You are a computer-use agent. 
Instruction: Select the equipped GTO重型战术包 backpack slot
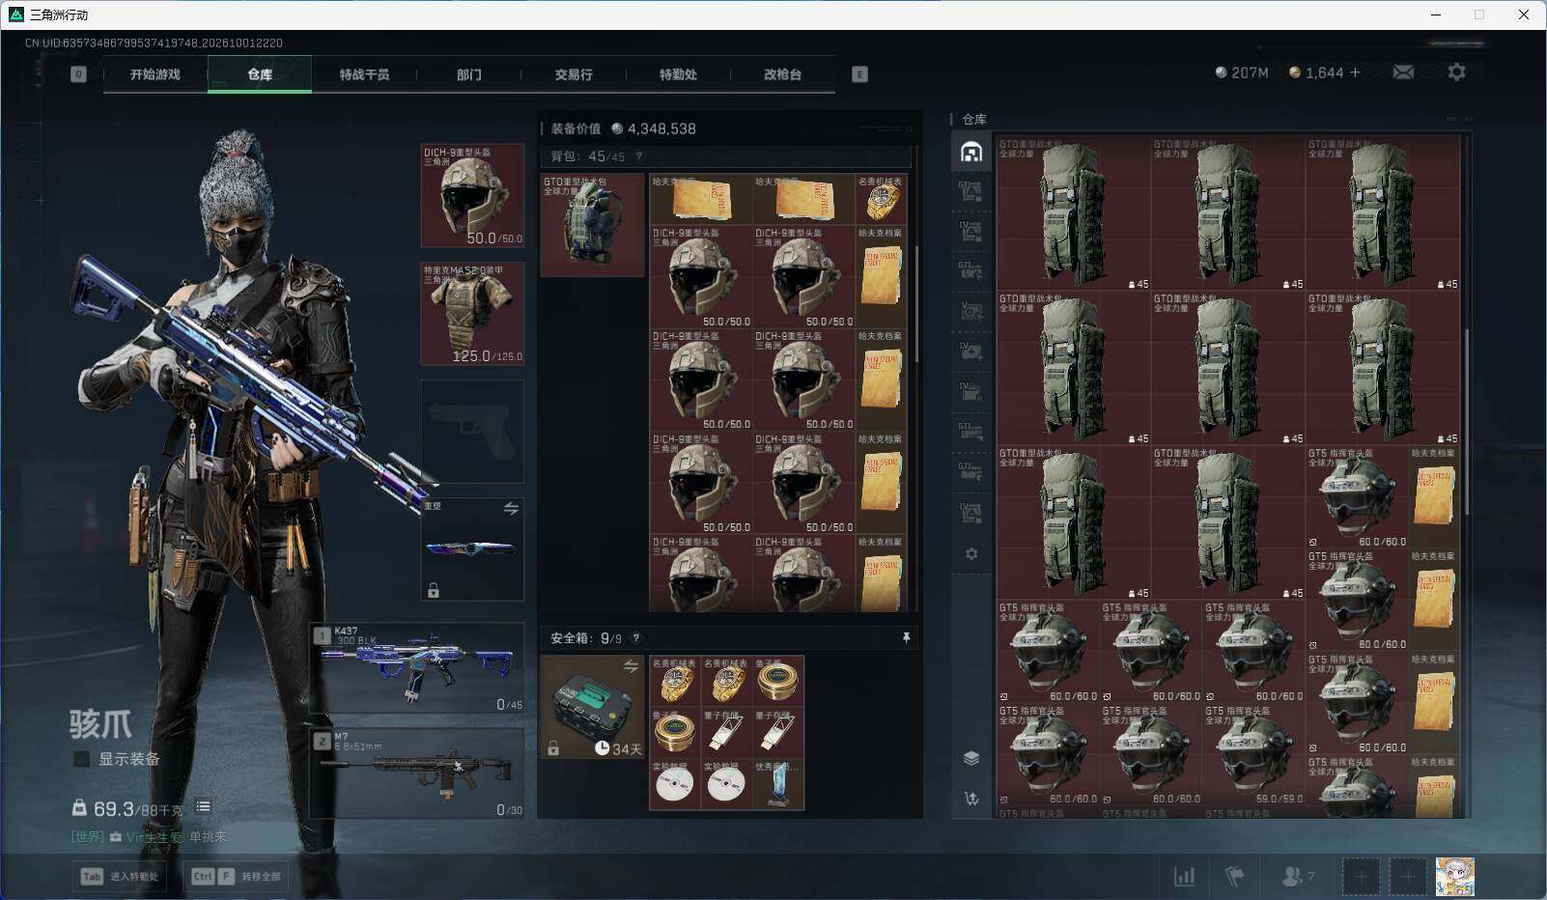pos(592,225)
